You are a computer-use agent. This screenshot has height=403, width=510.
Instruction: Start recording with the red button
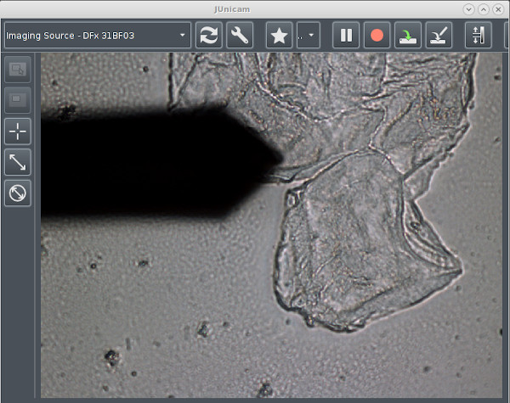click(x=377, y=35)
